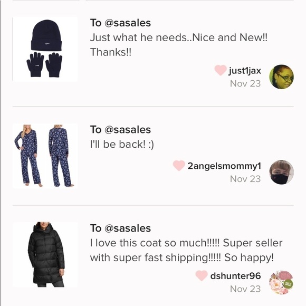Open @sasales link in third comment
The image size is (306, 306).
tap(128, 228)
